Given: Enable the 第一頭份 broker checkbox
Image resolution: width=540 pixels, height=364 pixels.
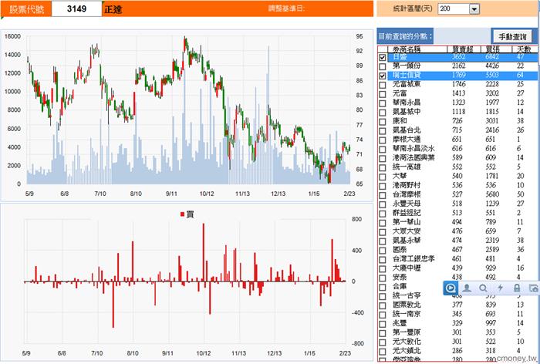Looking at the screenshot, I should tap(383, 67).
